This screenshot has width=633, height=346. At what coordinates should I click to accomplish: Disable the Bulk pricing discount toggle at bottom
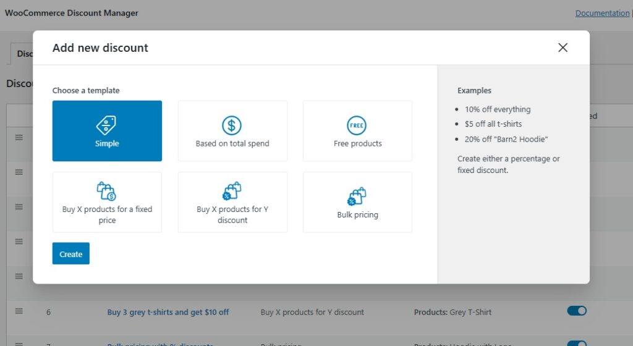pyautogui.click(x=576, y=343)
